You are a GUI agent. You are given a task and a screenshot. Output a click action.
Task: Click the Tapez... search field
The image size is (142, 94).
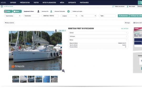point(107,16)
